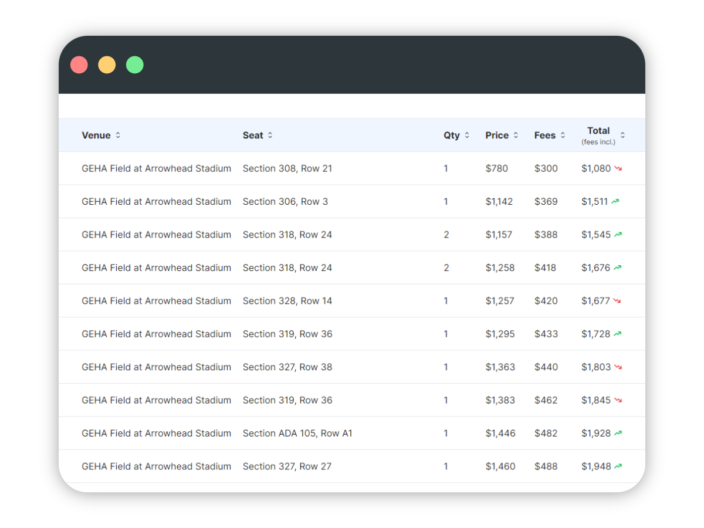Click the red downward trend icon beside $1,080
704x528 pixels.
click(619, 168)
